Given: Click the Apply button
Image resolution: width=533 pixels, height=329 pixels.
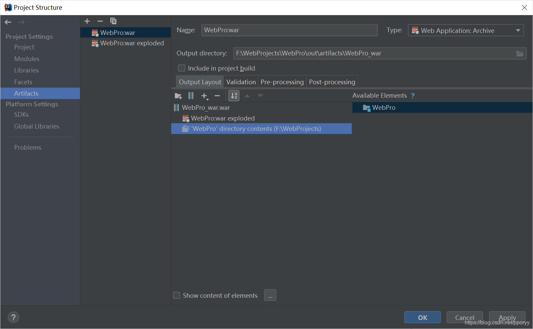Looking at the screenshot, I should coord(507,317).
